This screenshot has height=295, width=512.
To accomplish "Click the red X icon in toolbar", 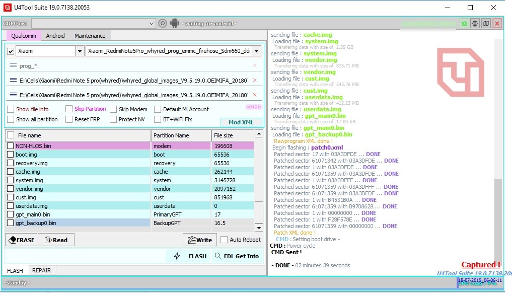I will [497, 24].
